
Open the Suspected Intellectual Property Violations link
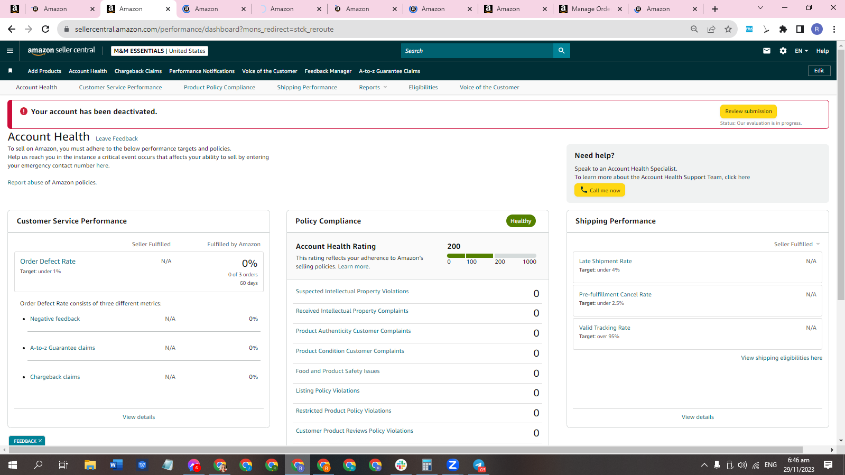pos(352,291)
